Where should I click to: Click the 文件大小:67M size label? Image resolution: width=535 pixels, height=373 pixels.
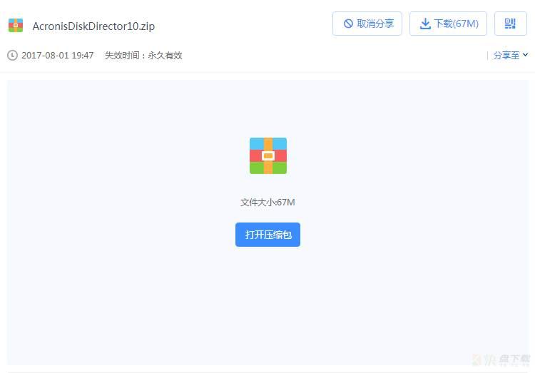pyautogui.click(x=267, y=203)
